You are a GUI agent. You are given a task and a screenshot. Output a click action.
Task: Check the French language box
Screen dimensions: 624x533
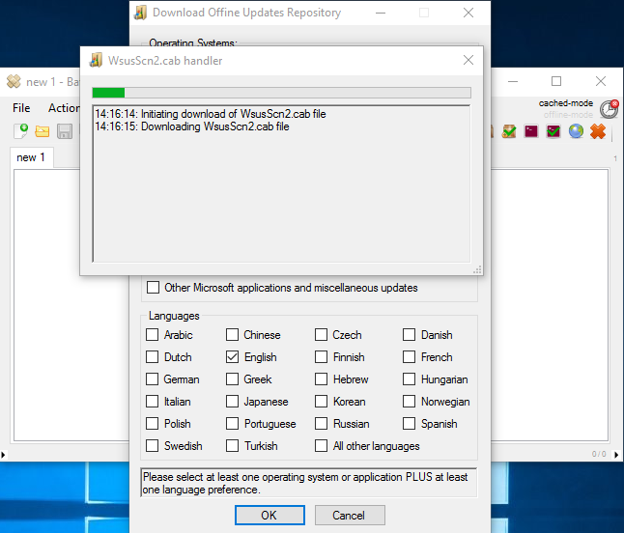409,357
